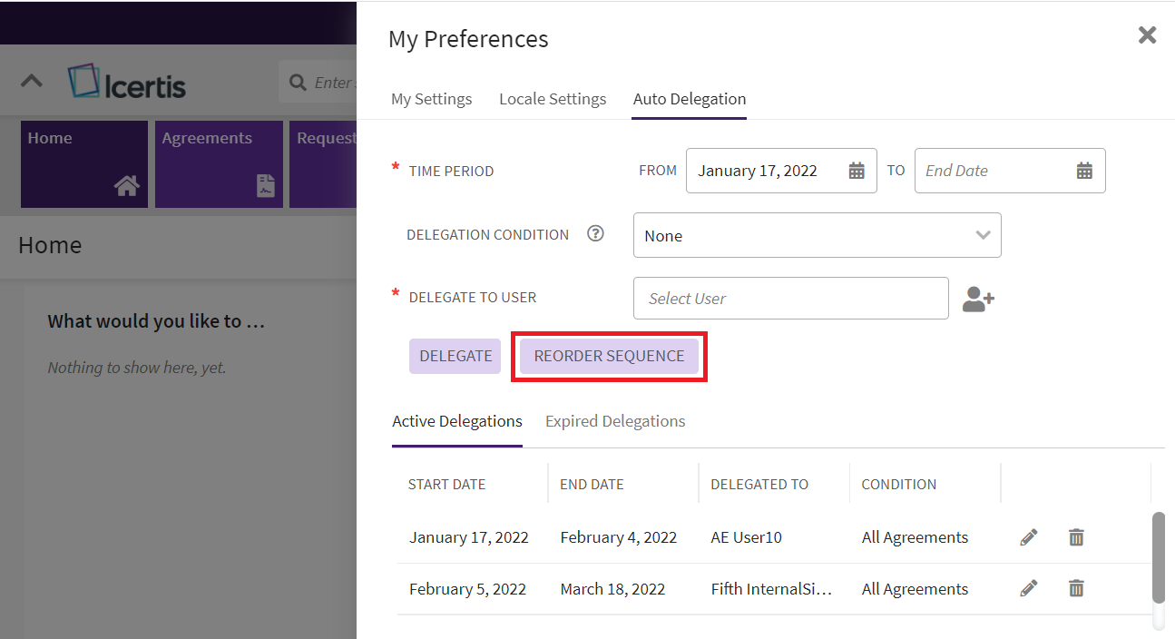
Task: Collapse the header using the up chevron
Action: pyautogui.click(x=32, y=81)
